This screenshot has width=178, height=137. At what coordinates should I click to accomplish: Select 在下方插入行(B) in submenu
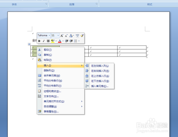99,81
